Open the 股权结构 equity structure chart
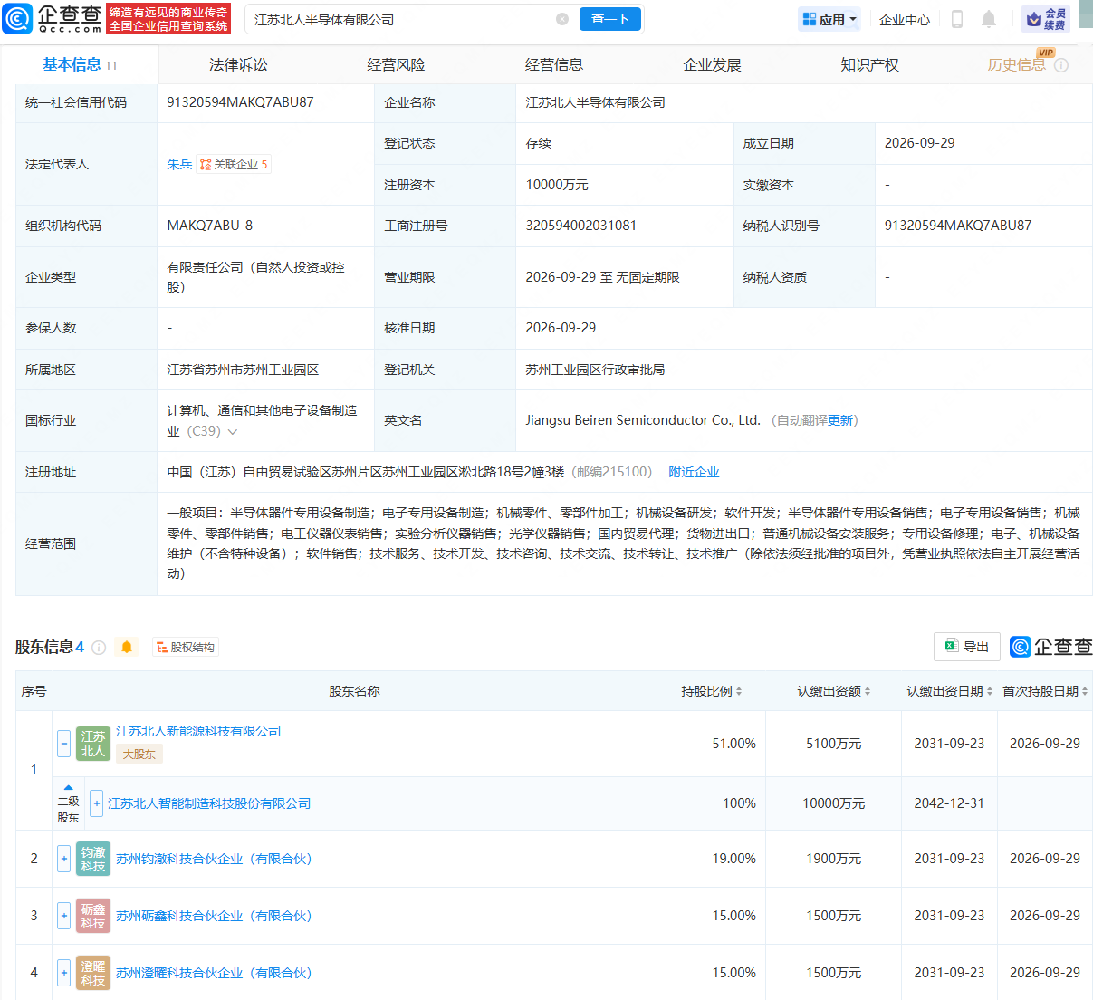 pyautogui.click(x=186, y=647)
